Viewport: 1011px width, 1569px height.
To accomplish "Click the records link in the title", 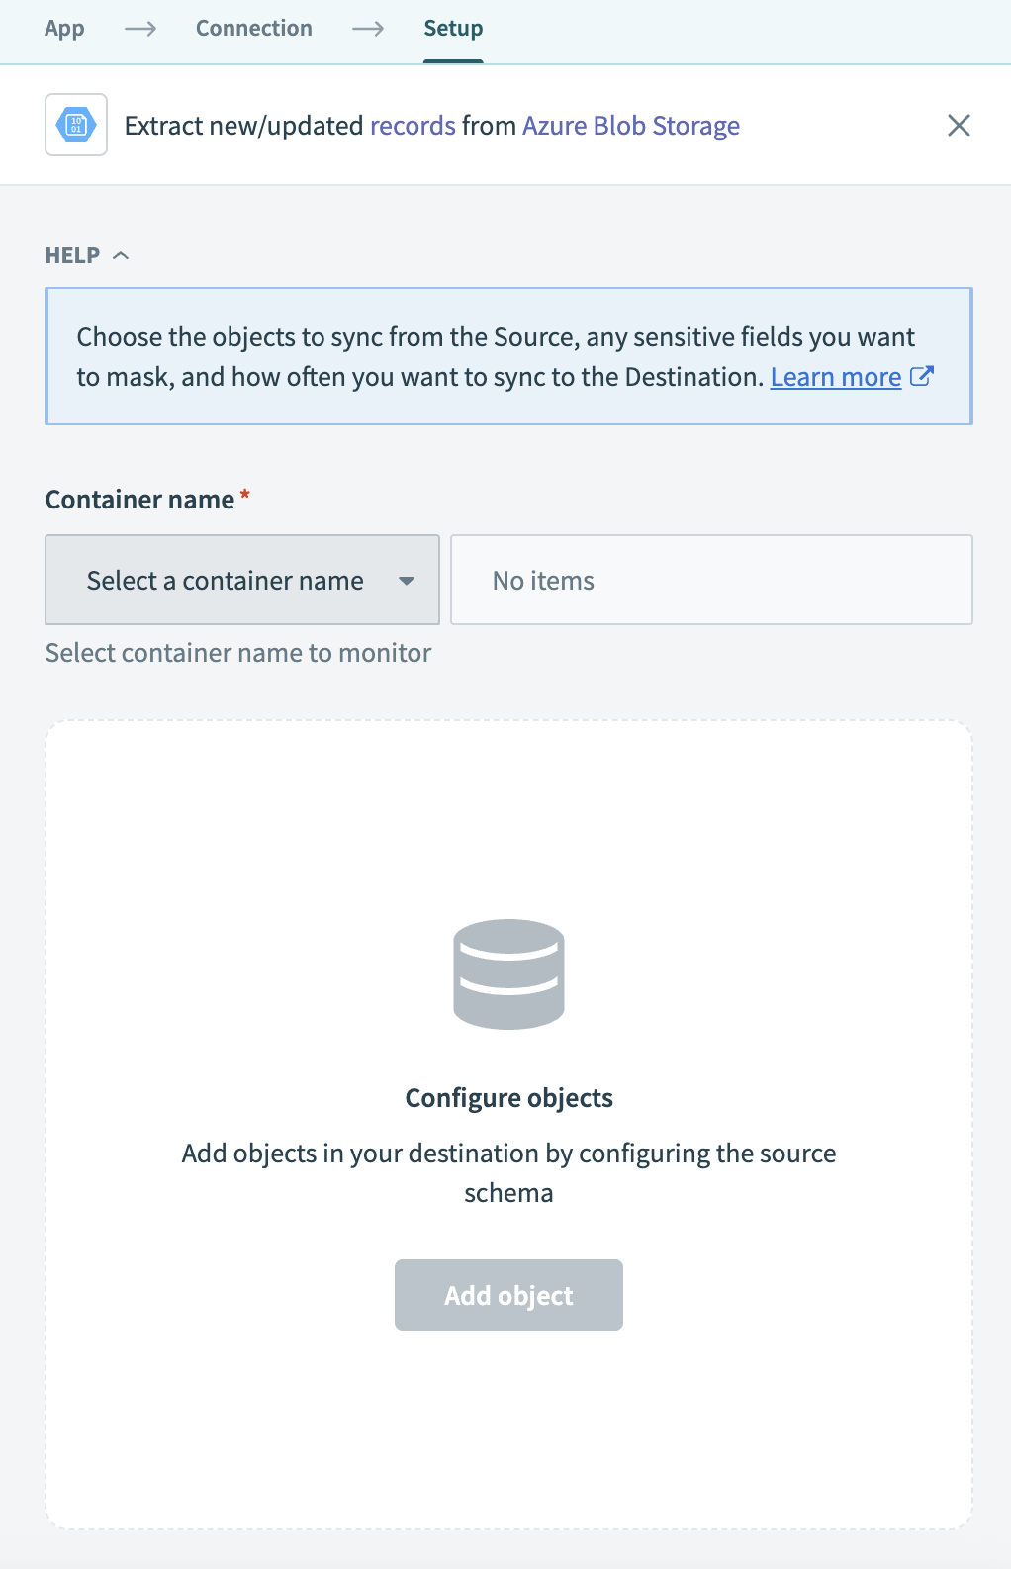I will pos(413,126).
